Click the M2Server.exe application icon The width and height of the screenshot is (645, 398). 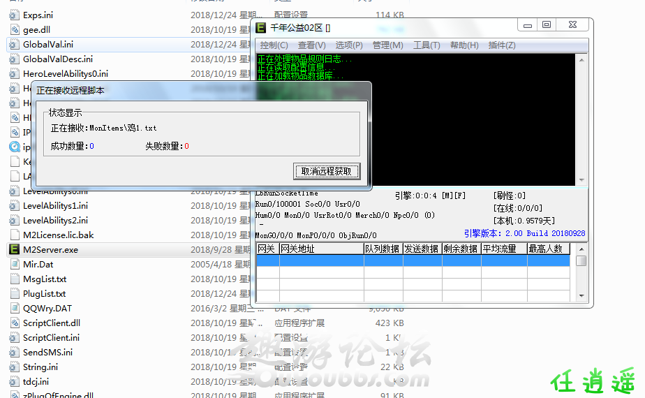(x=15, y=249)
